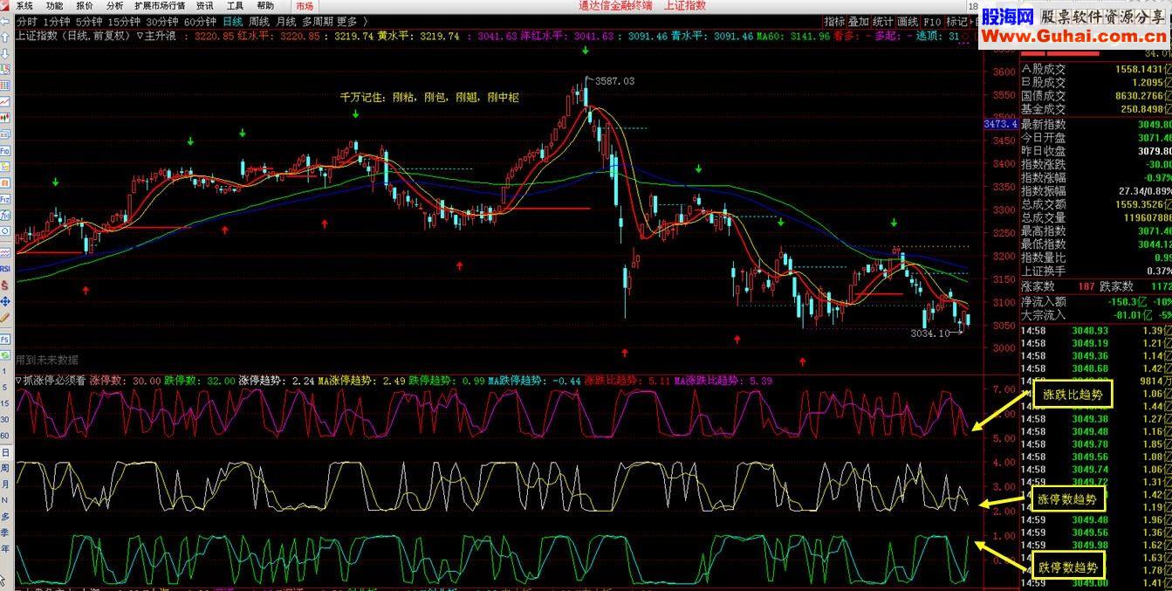
Task: Click the 最新指数 row in quote panel
Action: 1096,124
